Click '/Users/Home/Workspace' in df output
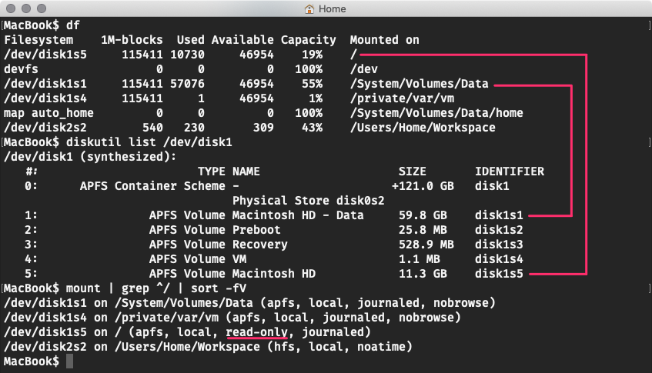This screenshot has height=373, width=652. pos(423,128)
